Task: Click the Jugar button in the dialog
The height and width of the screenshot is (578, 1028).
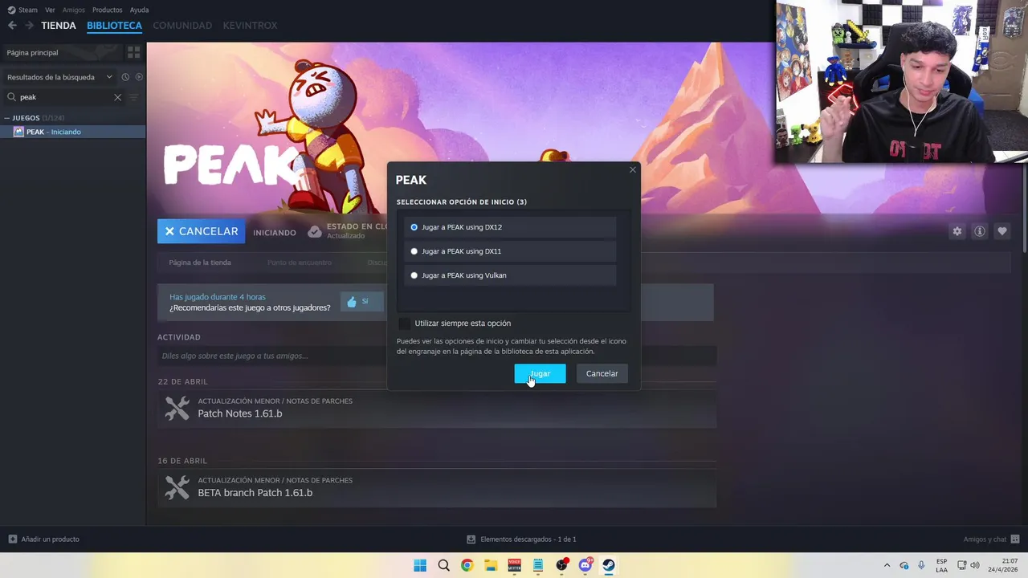Action: coord(540,373)
